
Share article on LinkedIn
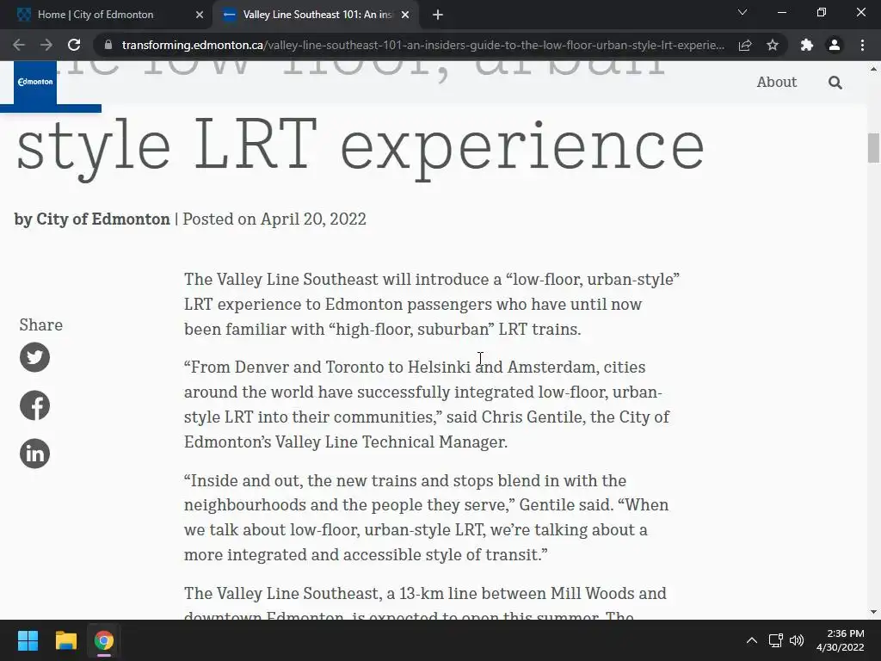[34, 454]
